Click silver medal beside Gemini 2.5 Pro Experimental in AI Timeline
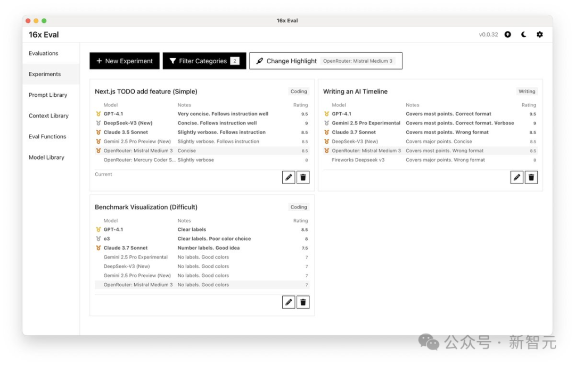Image resolution: width=575 pixels, height=365 pixels. [326, 123]
